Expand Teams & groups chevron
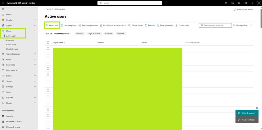This screenshot has width=262, height=130. point(35,54)
